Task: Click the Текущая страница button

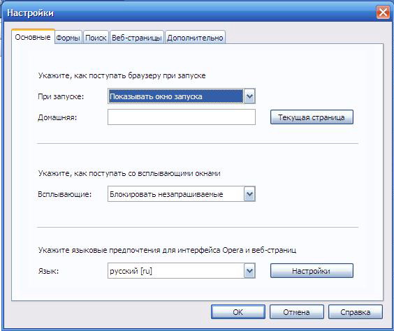Action: pos(312,117)
